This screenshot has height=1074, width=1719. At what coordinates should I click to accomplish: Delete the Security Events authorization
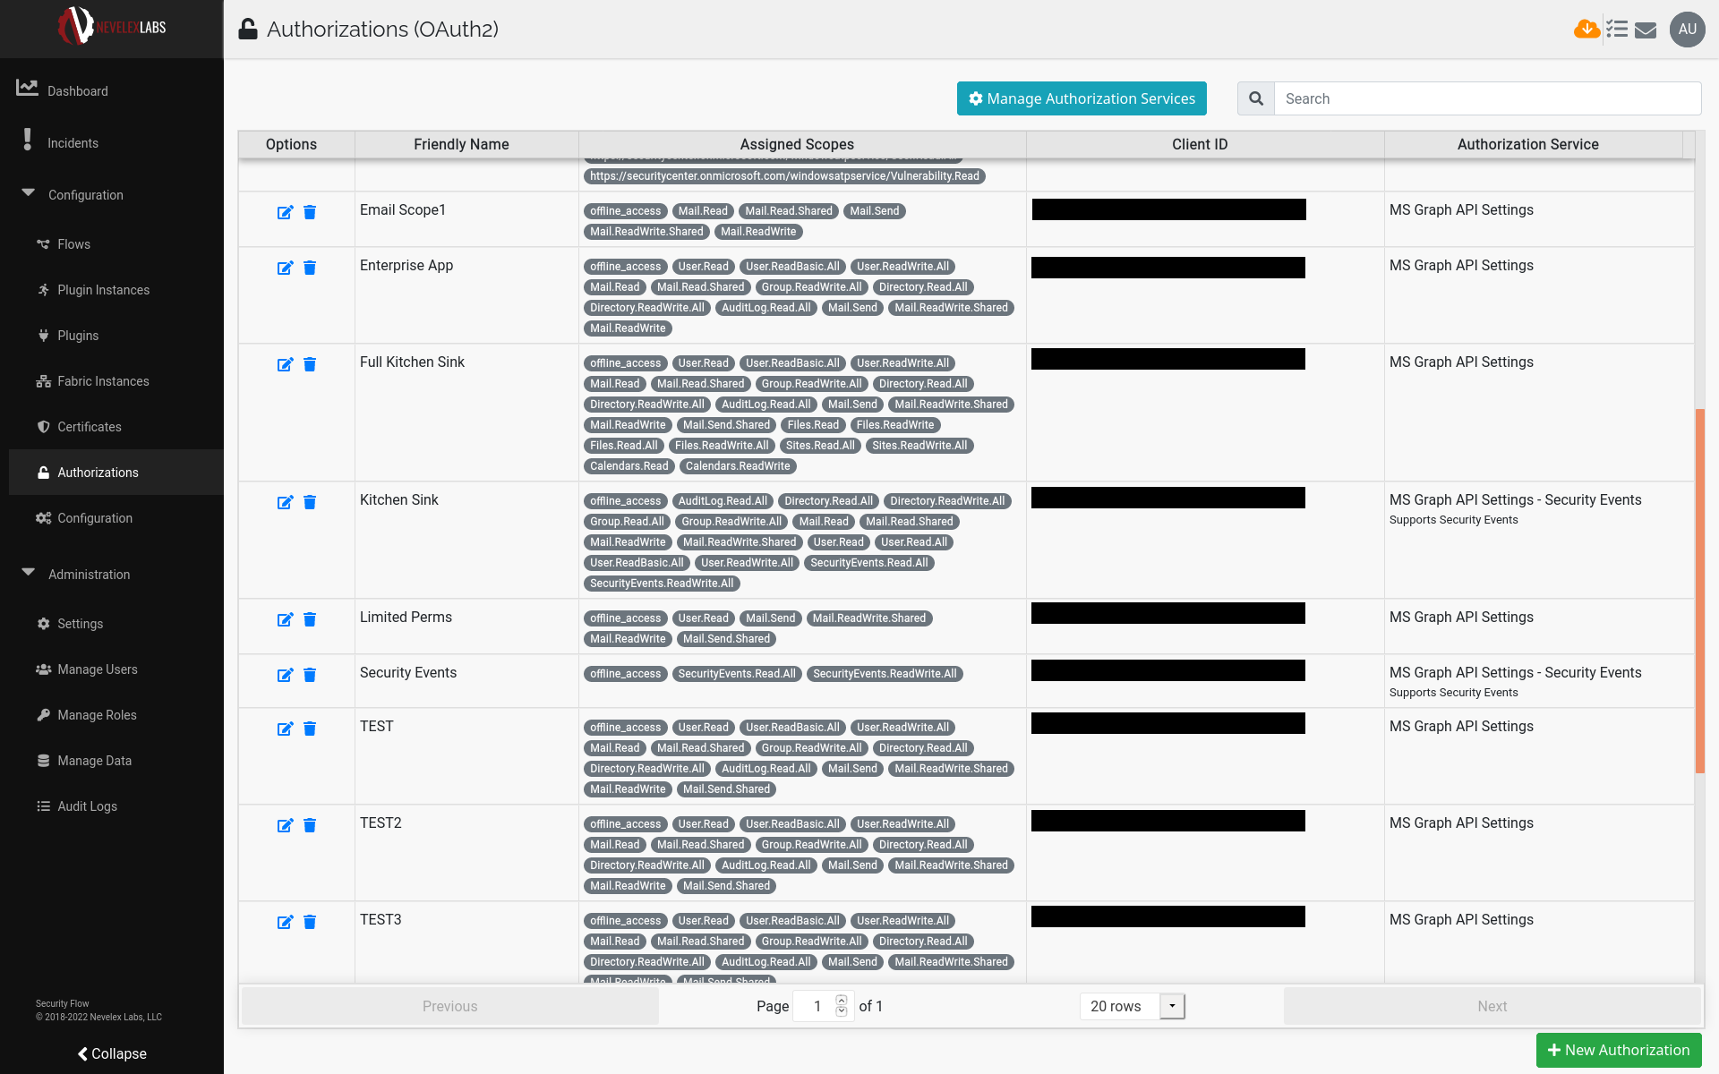coord(310,675)
